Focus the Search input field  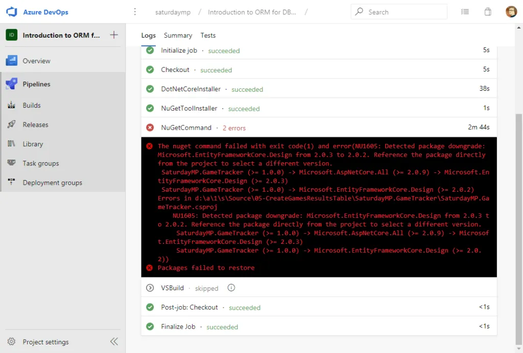(x=399, y=12)
